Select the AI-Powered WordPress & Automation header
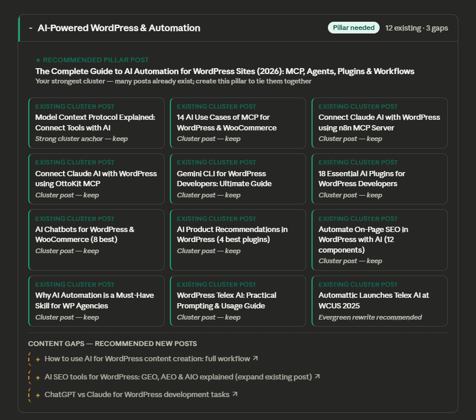The height and width of the screenshot is (420, 476). 119,27
